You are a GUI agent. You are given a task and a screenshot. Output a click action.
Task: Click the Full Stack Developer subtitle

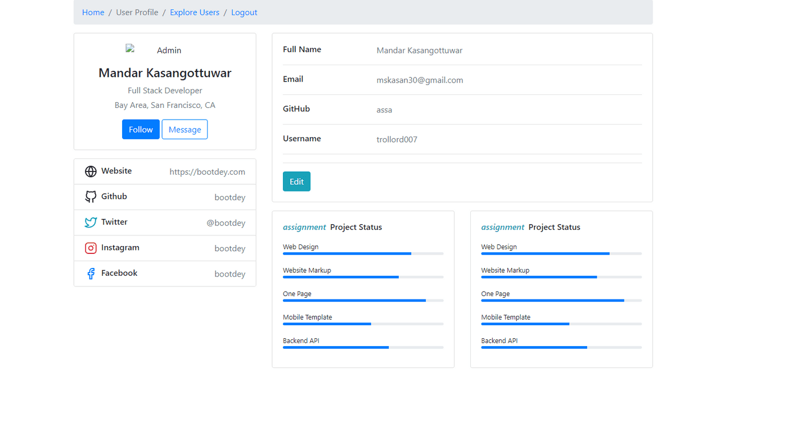(x=165, y=90)
